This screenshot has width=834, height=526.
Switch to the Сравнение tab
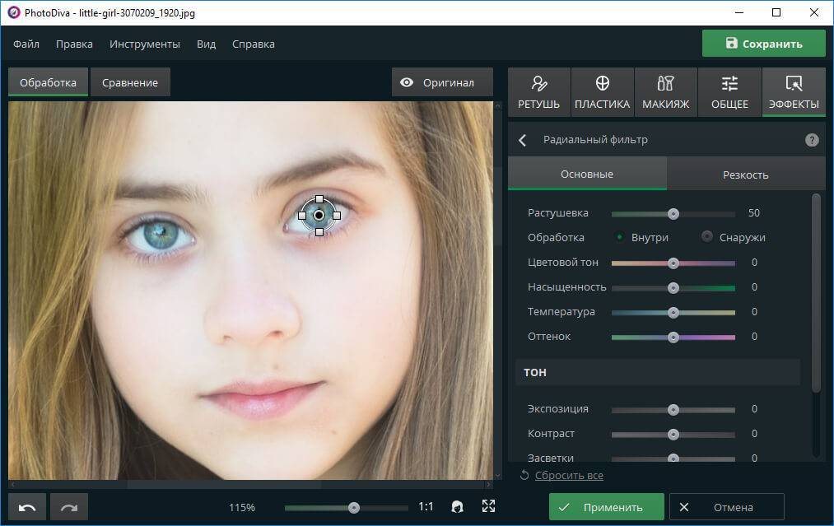point(130,82)
